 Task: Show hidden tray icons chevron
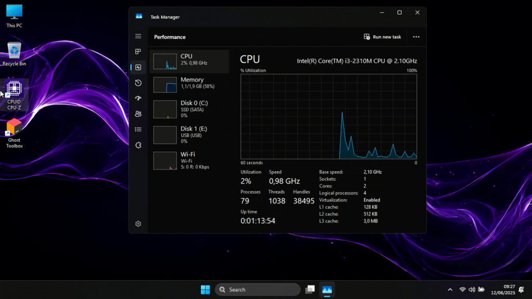tap(450, 290)
